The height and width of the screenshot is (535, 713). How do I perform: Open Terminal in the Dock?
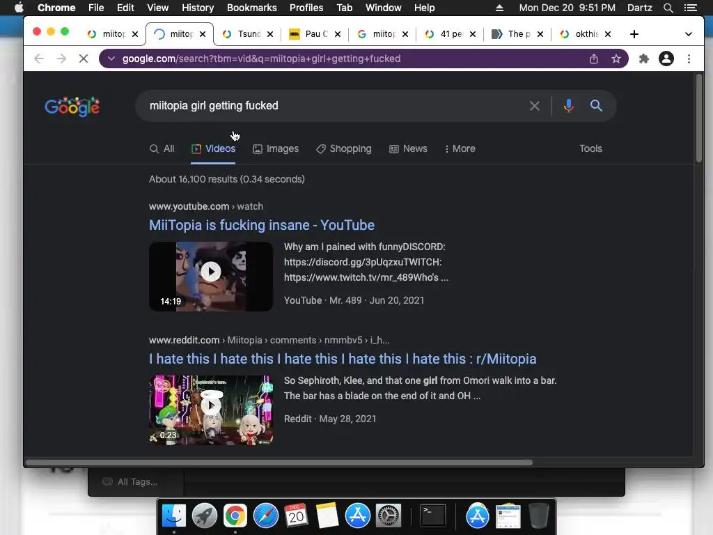(x=432, y=516)
